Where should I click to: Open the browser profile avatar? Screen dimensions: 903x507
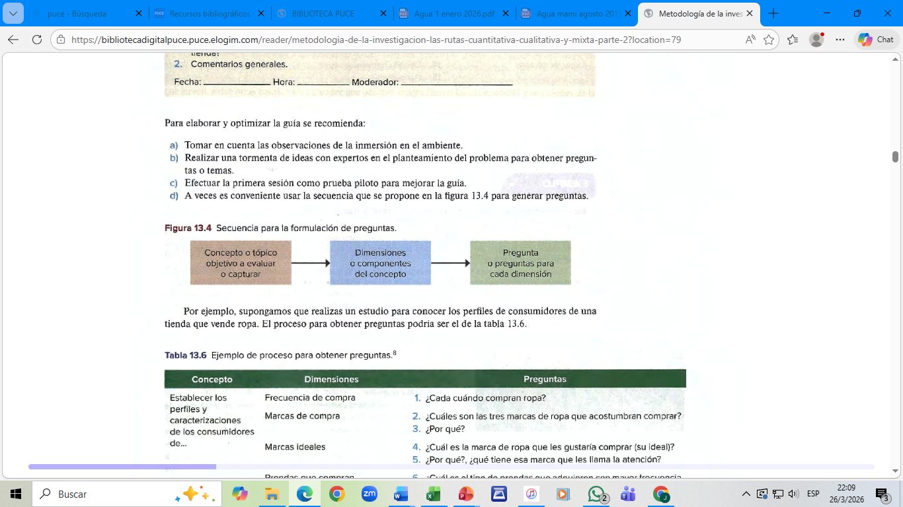[817, 40]
